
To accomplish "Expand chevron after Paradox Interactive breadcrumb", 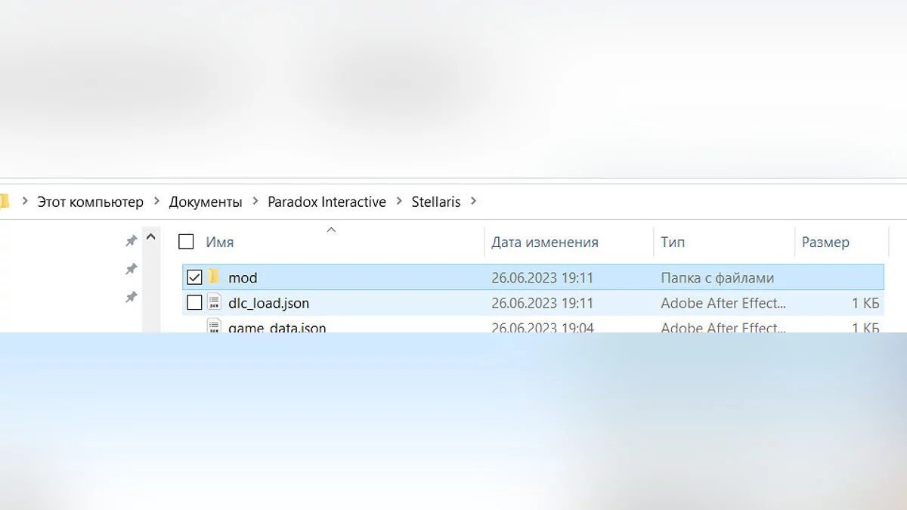I will click(x=399, y=202).
